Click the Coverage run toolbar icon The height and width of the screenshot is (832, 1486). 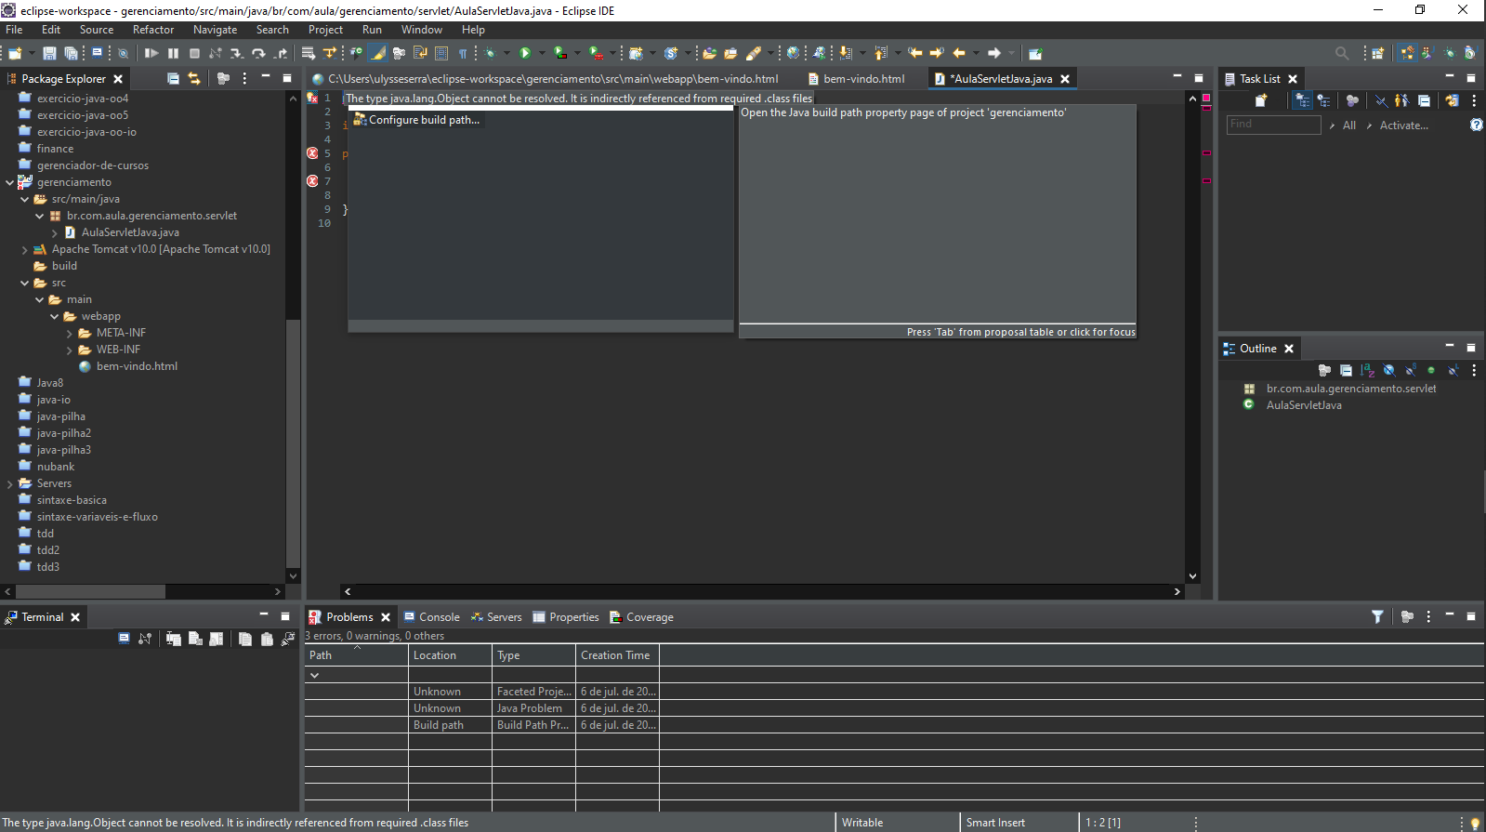pos(560,54)
